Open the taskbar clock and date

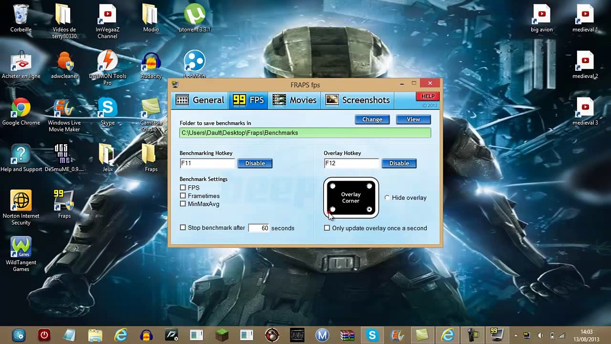tap(587, 336)
